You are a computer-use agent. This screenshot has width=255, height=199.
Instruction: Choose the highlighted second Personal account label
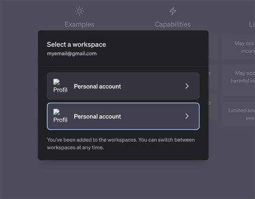(x=97, y=117)
